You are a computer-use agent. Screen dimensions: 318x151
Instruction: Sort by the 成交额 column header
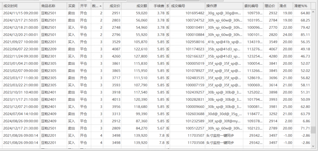(x=135, y=6)
